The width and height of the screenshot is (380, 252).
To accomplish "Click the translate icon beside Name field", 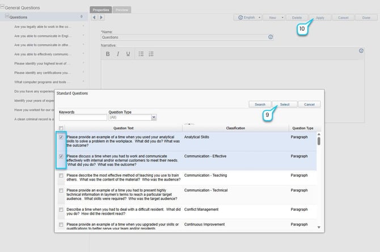I will point(271,37).
